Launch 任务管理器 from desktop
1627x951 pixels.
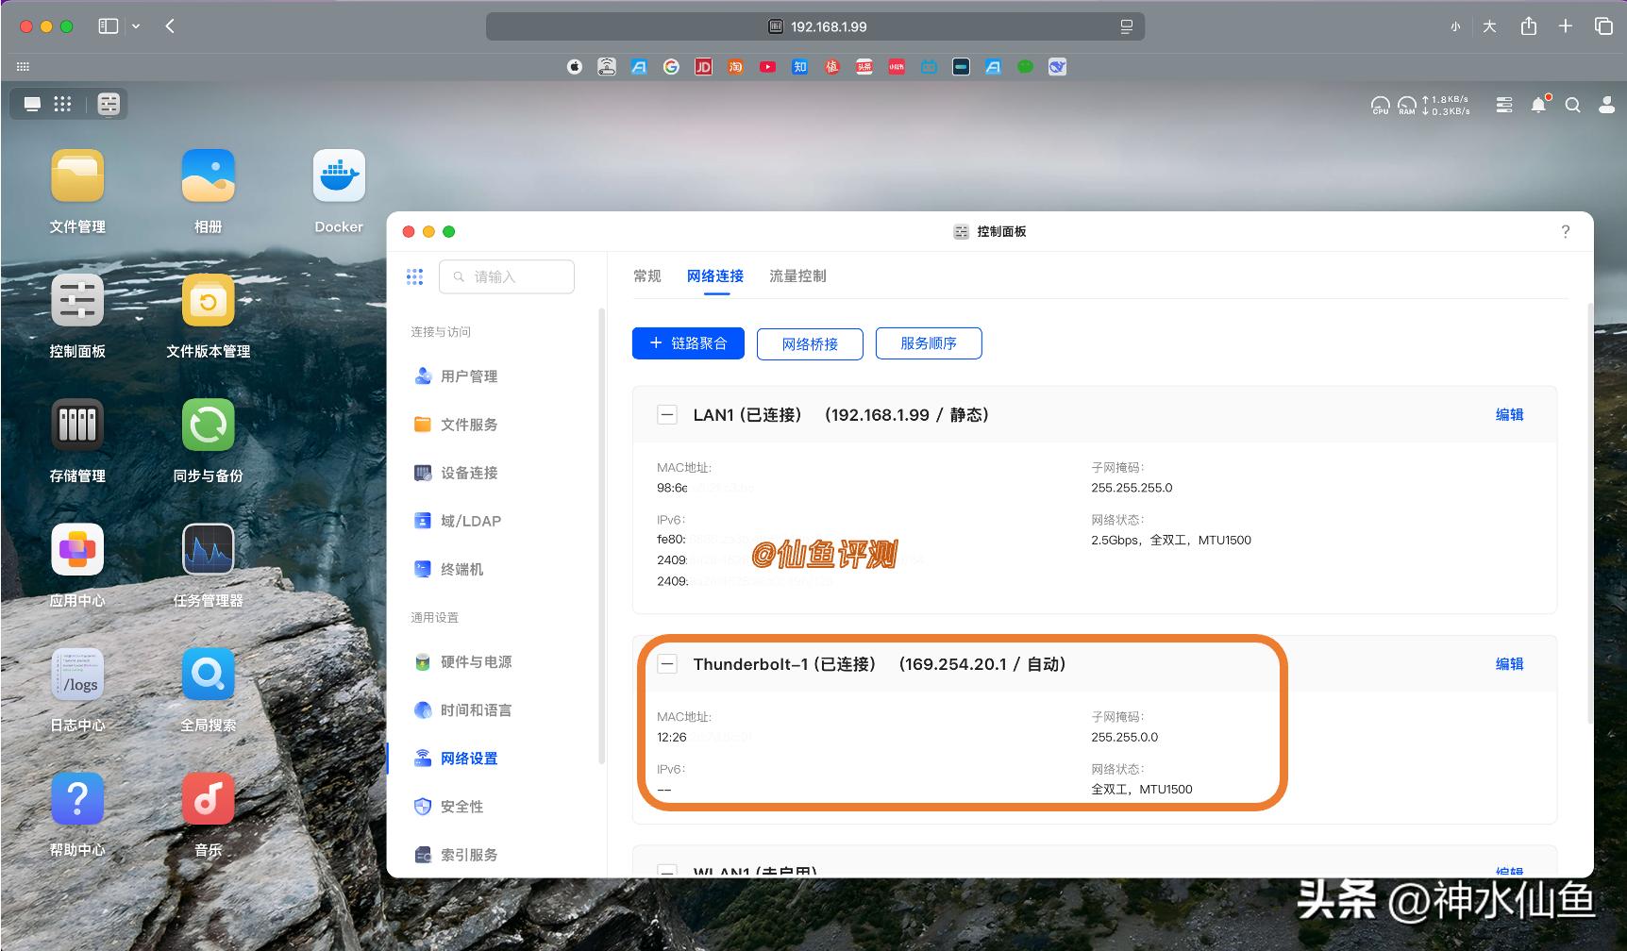[x=208, y=550]
